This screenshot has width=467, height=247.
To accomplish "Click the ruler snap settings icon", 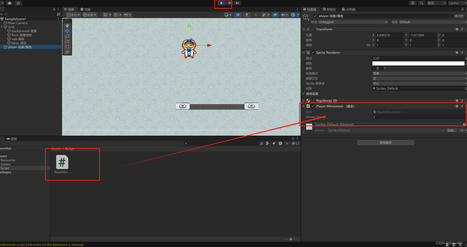I will coord(126,15).
